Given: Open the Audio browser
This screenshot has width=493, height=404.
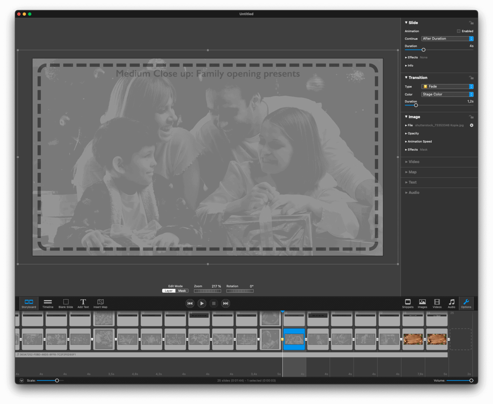Looking at the screenshot, I should (x=452, y=303).
